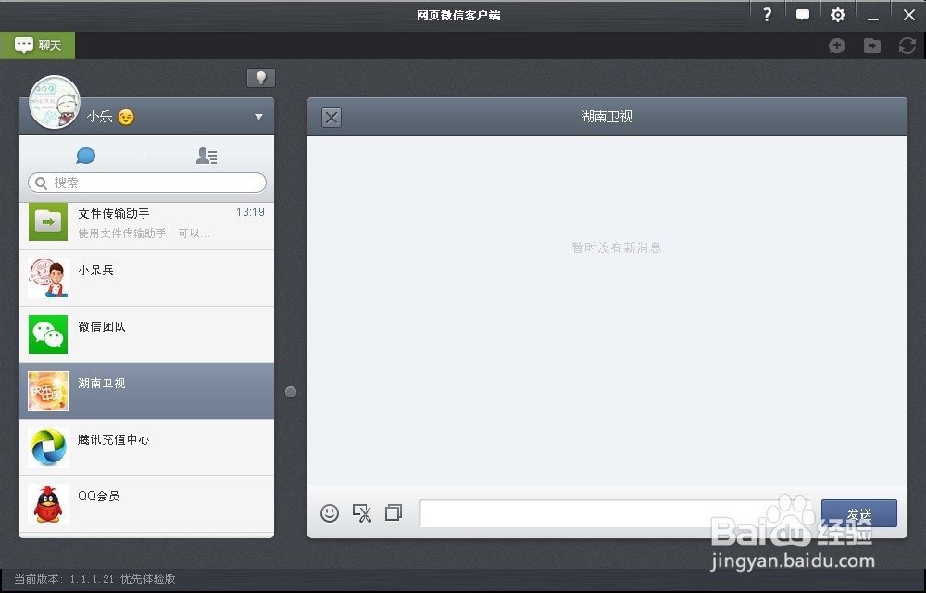Open the 腾讯充值中心 conversation

(x=146, y=448)
